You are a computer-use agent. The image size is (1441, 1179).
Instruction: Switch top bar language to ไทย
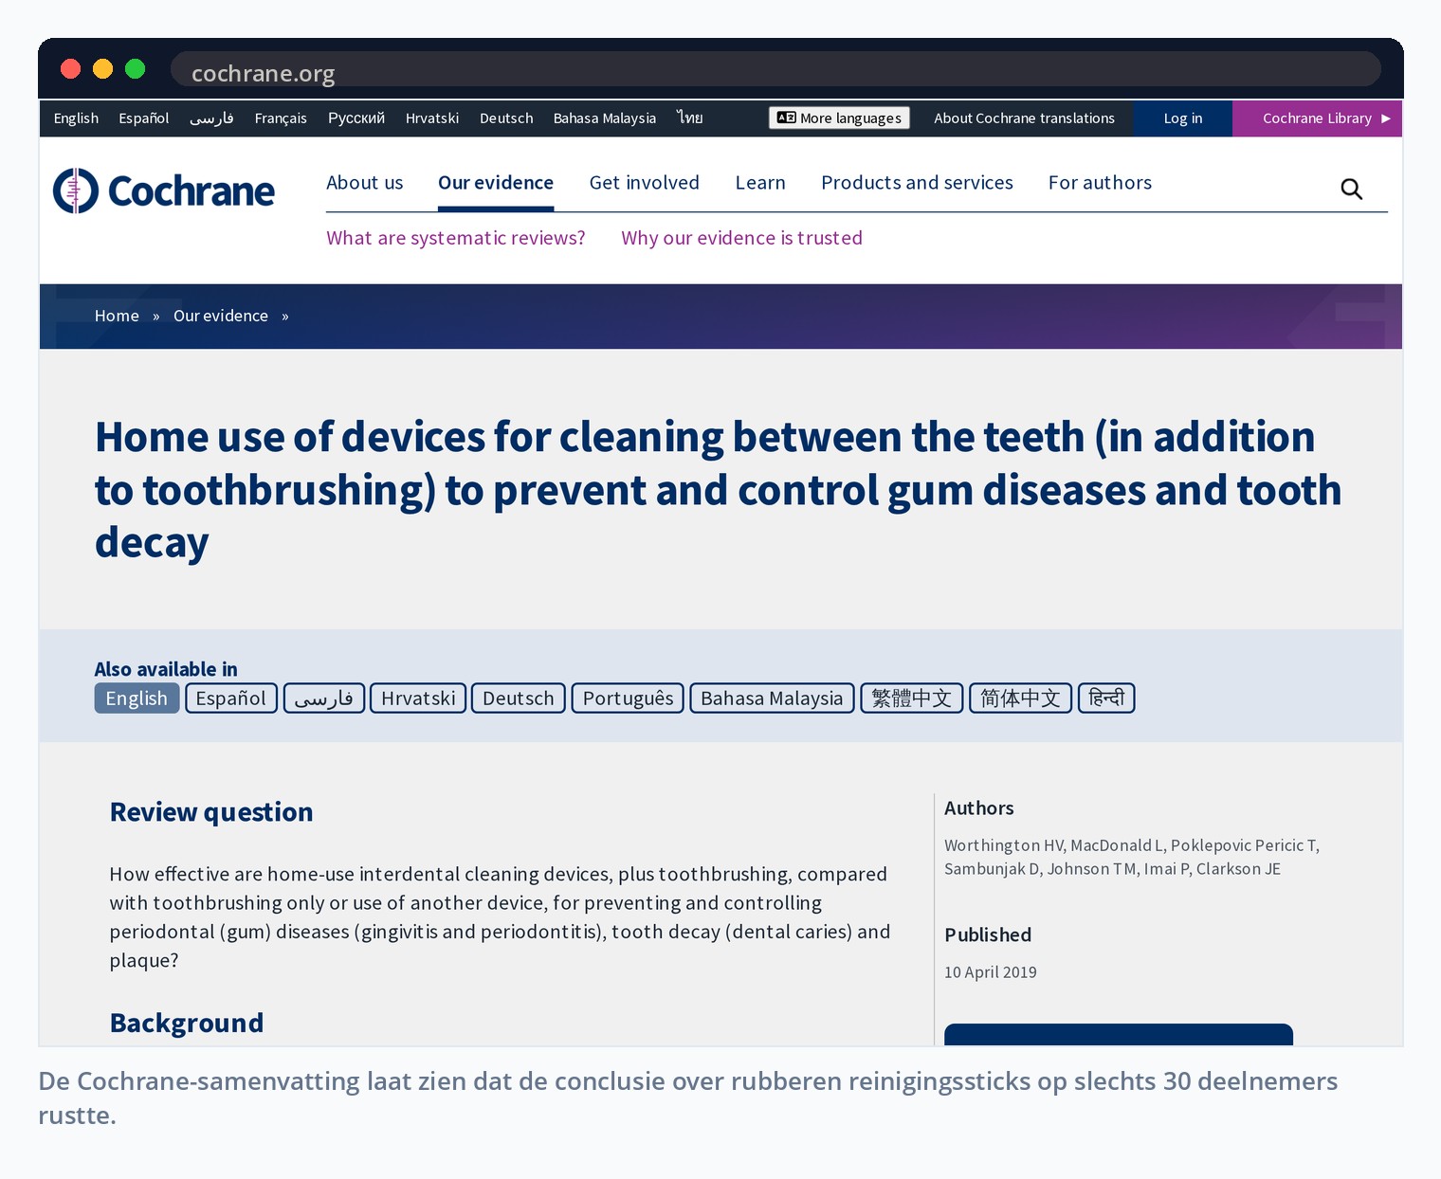690,118
